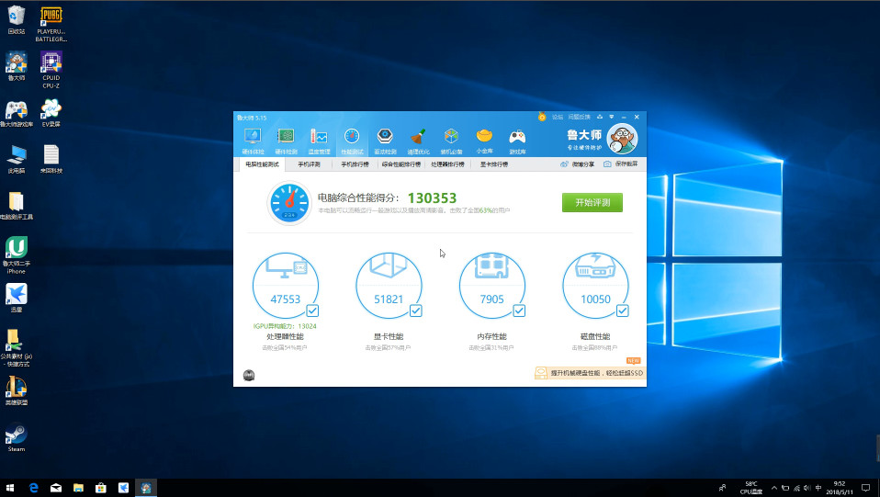Screen dimensions: 880x497
Task: Open the 游戏库 gamepad icon
Action: [x=517, y=141]
